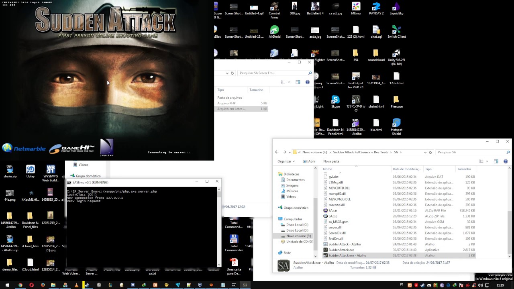This screenshot has height=289, width=514.
Task: Select server.dll file row
Action: (399, 227)
